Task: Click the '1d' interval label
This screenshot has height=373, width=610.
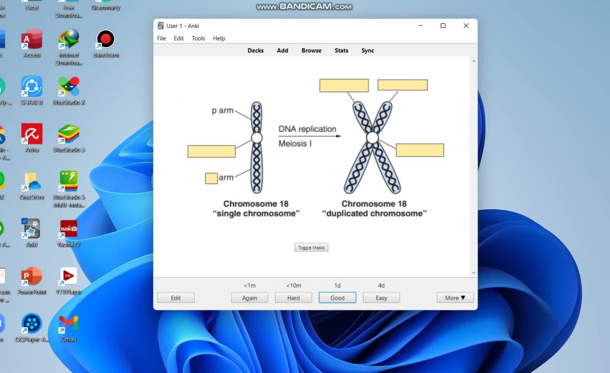Action: tap(337, 286)
